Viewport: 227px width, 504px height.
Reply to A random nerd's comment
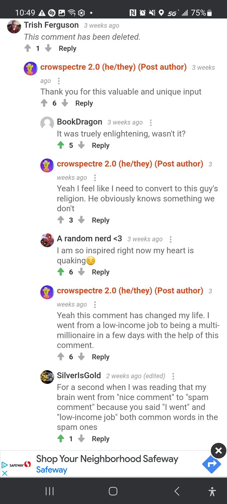click(101, 272)
